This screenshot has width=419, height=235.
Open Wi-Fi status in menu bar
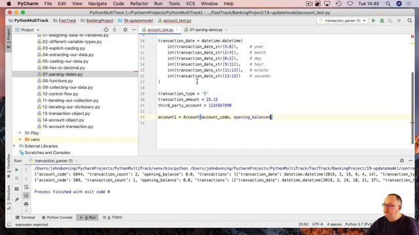[x=350, y=4]
